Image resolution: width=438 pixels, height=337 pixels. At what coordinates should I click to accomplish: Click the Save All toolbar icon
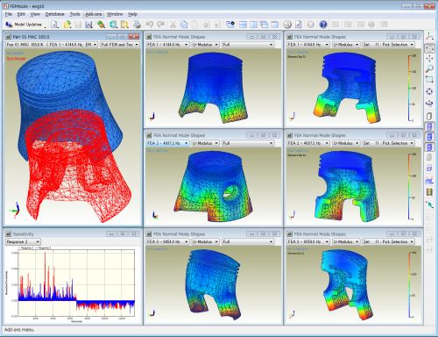tap(88, 25)
